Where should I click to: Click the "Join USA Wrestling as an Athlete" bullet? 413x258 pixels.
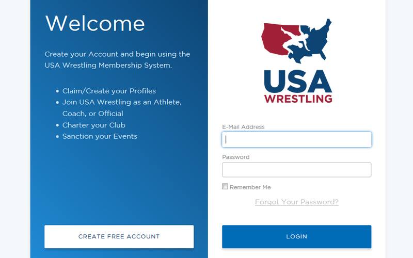tap(122, 102)
